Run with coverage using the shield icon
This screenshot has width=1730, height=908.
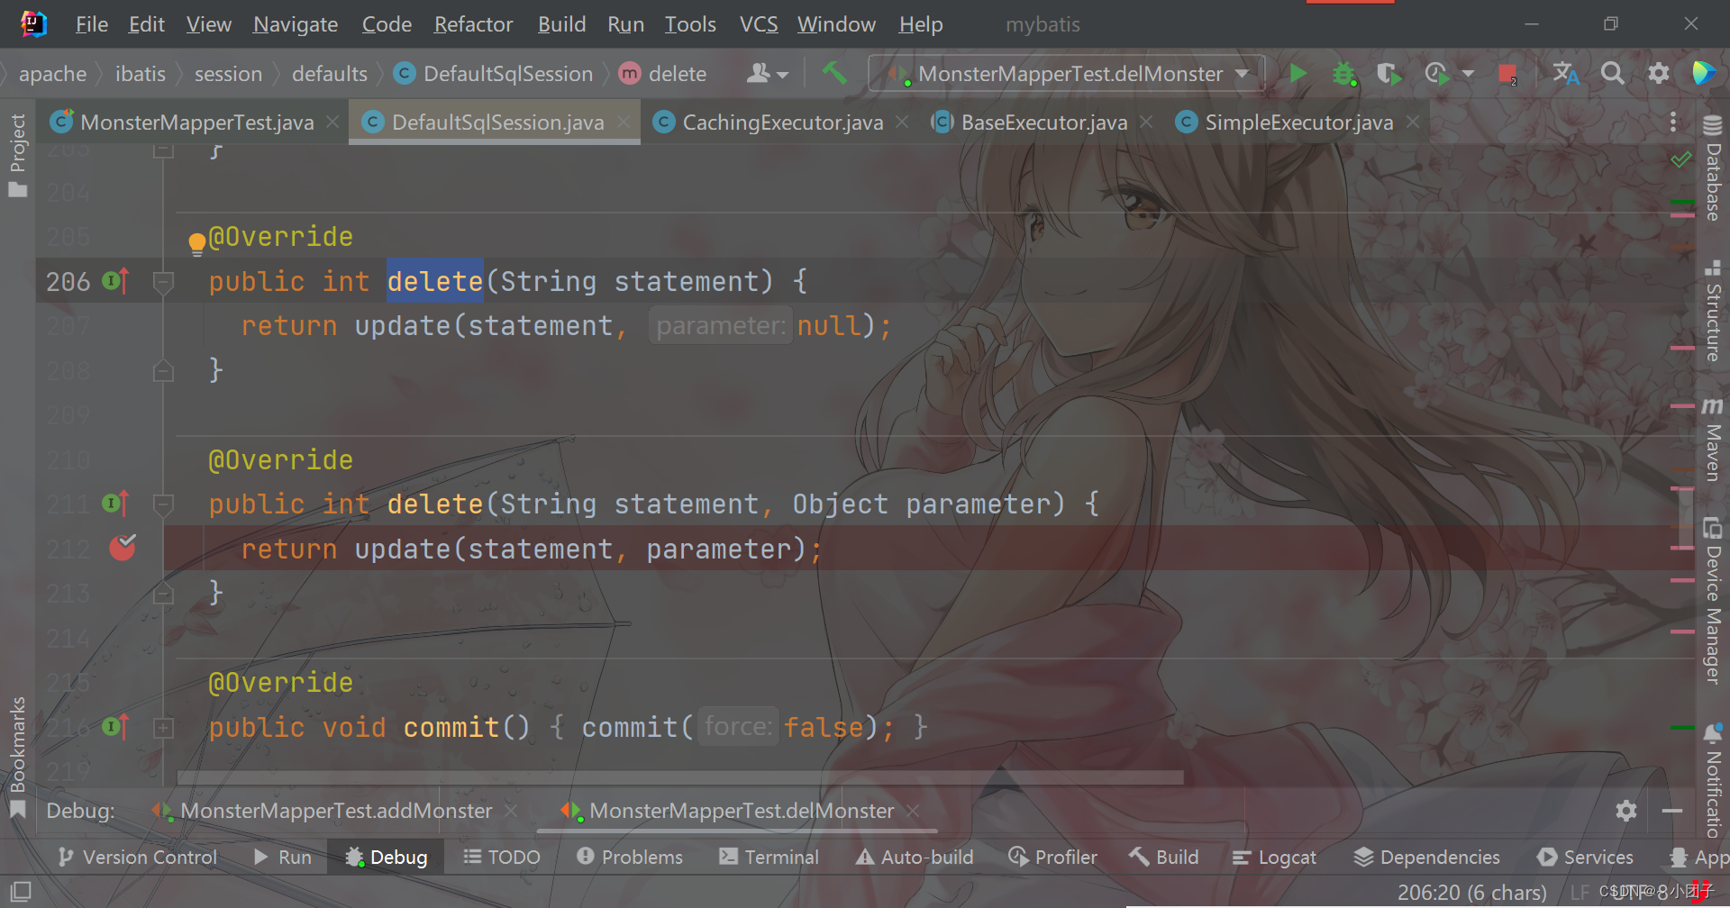(x=1389, y=73)
